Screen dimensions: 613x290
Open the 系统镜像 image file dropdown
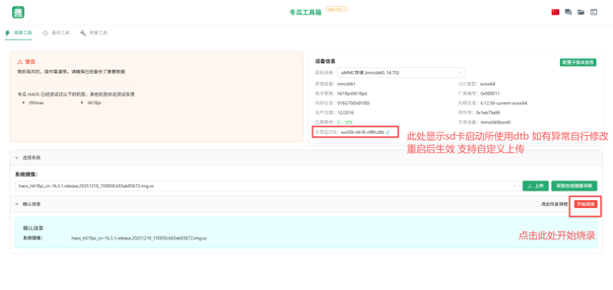pos(266,185)
